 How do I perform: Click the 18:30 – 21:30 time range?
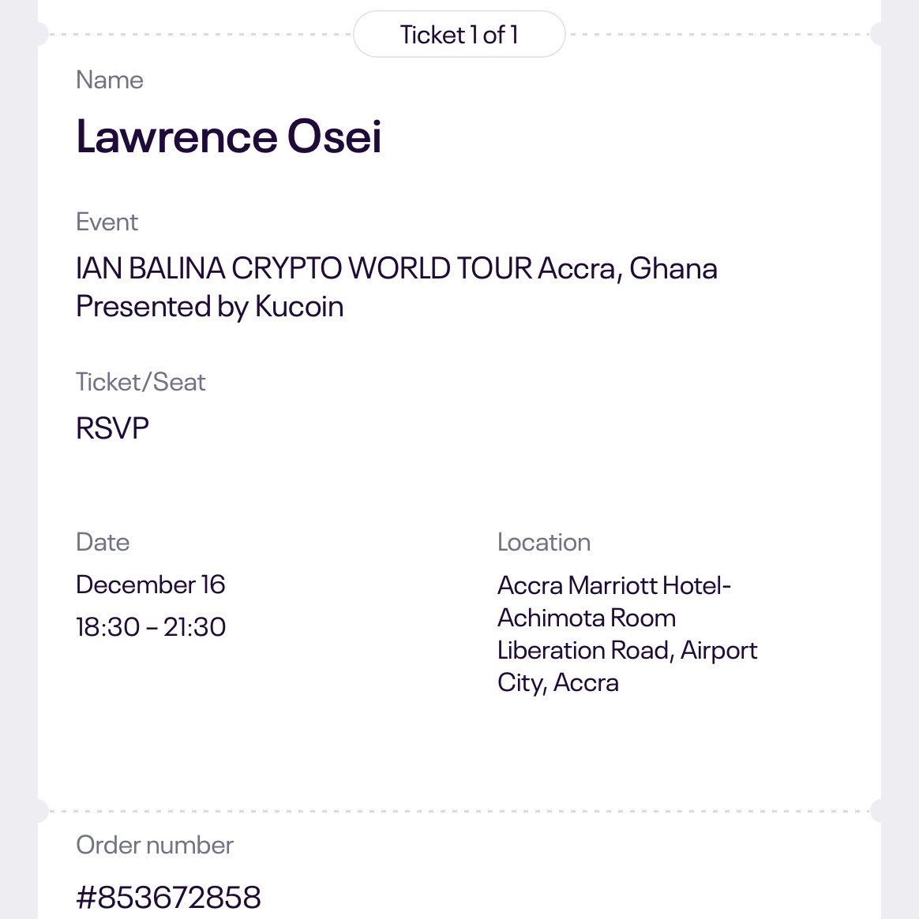coord(151,627)
